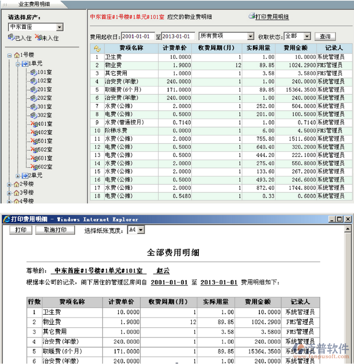Click scroll up arrow in print window
Image resolution: width=354 pixels, height=364 pixels.
coord(348,229)
